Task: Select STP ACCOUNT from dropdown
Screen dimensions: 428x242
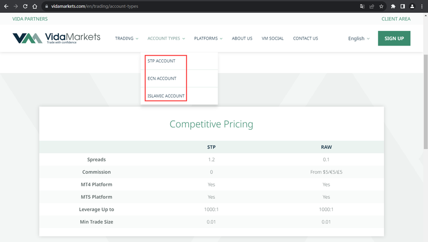Action: [x=179, y=61]
